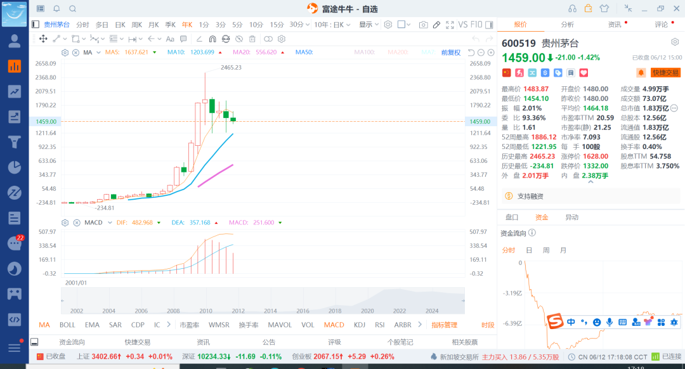Open customer service headset icon
685x369 pixels.
pos(572,9)
